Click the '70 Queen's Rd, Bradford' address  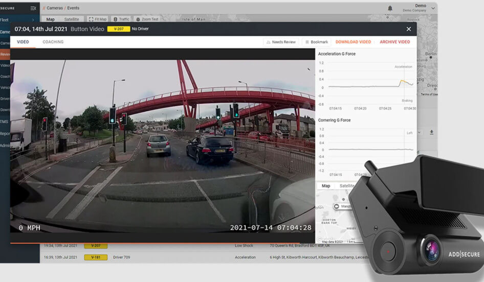[300, 246]
